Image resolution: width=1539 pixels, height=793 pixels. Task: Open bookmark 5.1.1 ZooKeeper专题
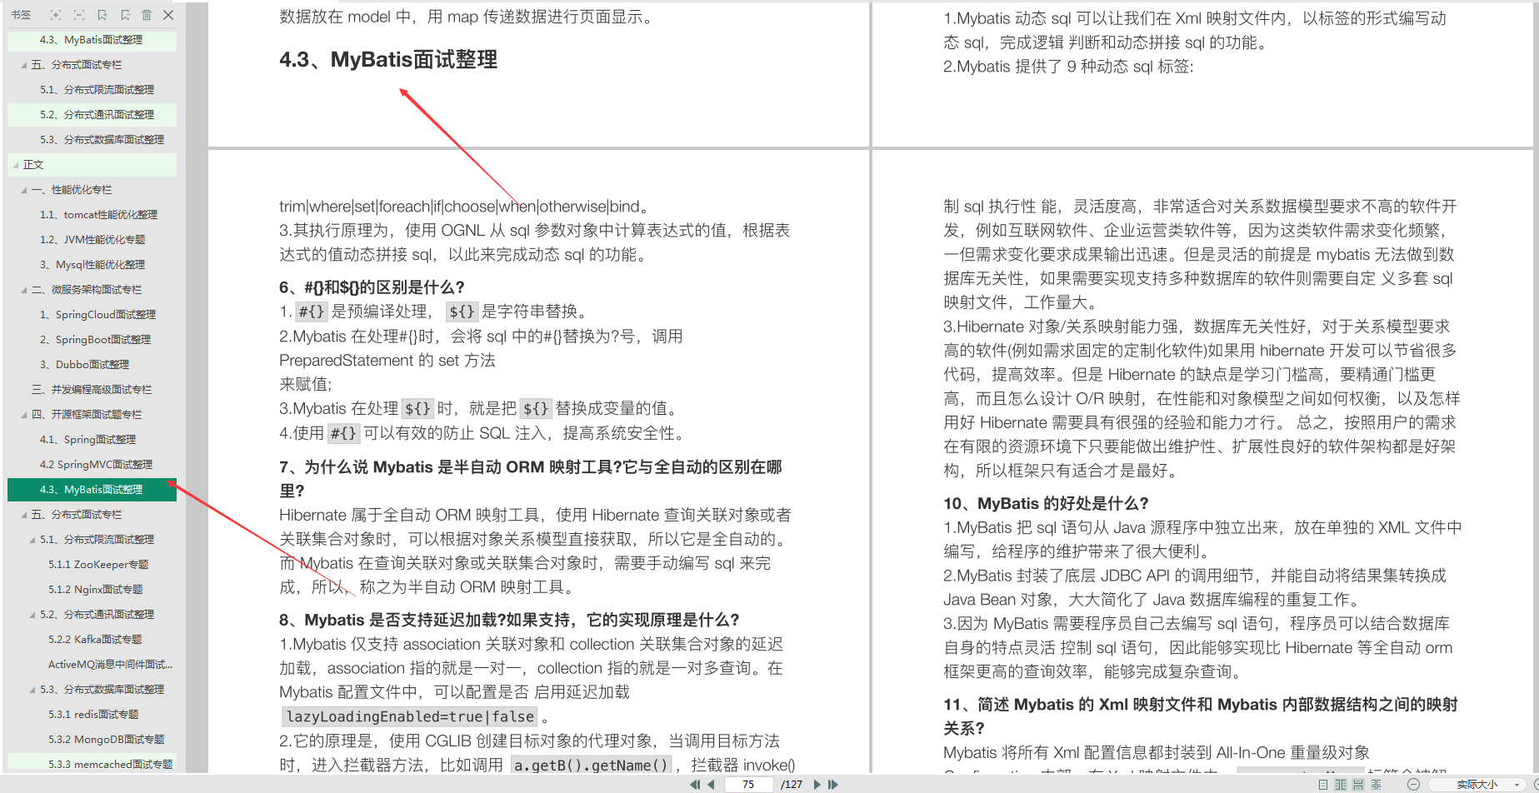tap(98, 564)
